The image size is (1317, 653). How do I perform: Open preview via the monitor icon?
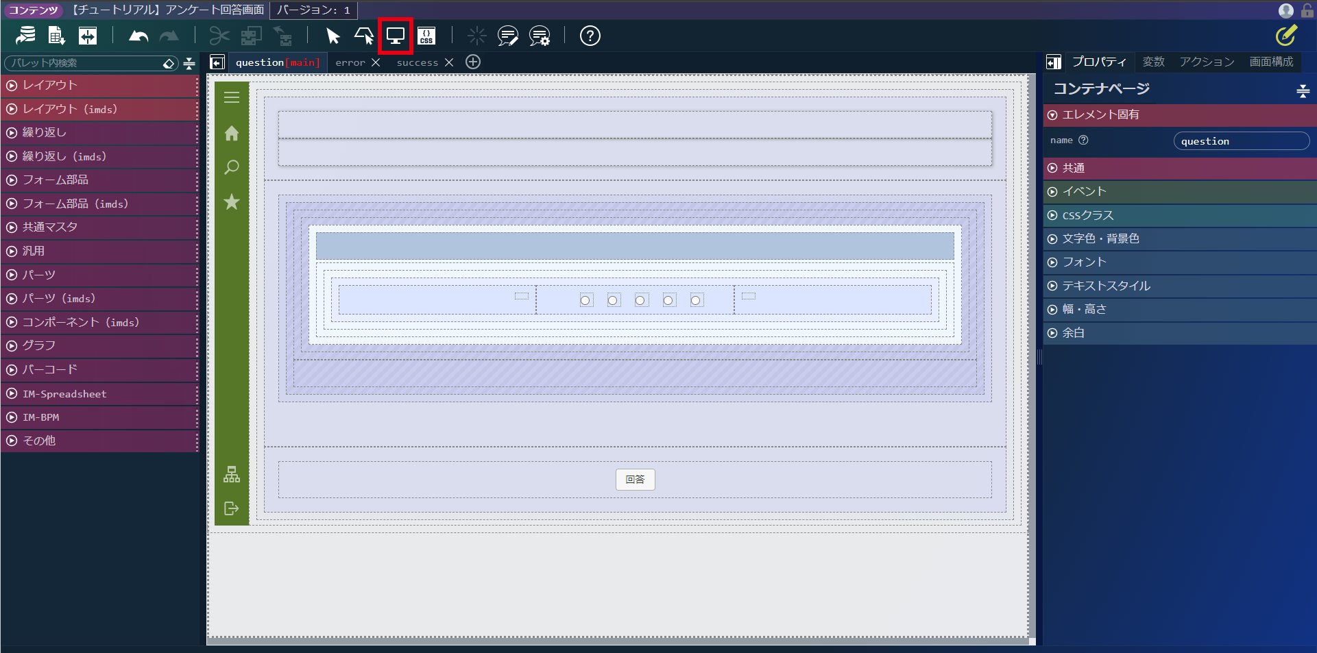click(x=396, y=36)
